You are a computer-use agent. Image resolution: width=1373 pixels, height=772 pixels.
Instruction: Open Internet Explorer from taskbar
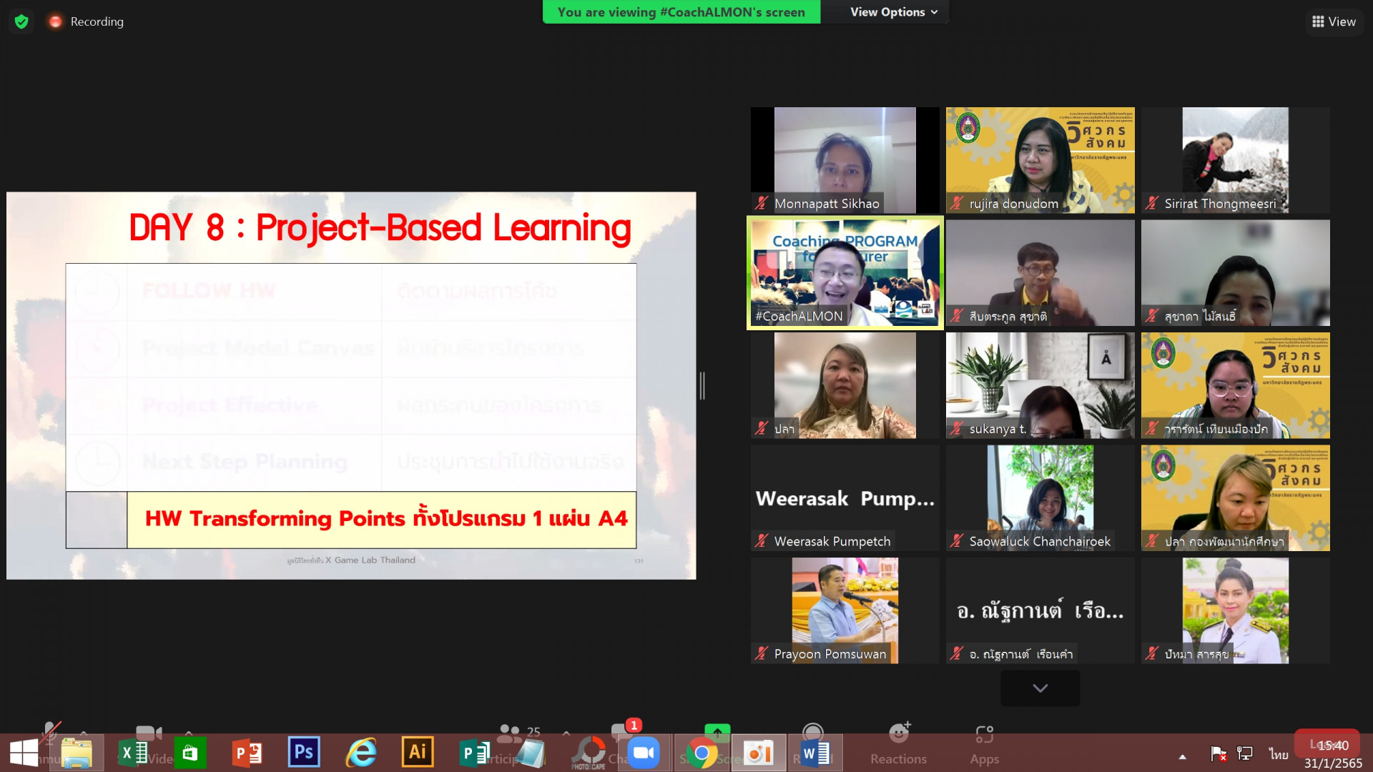[x=361, y=753]
